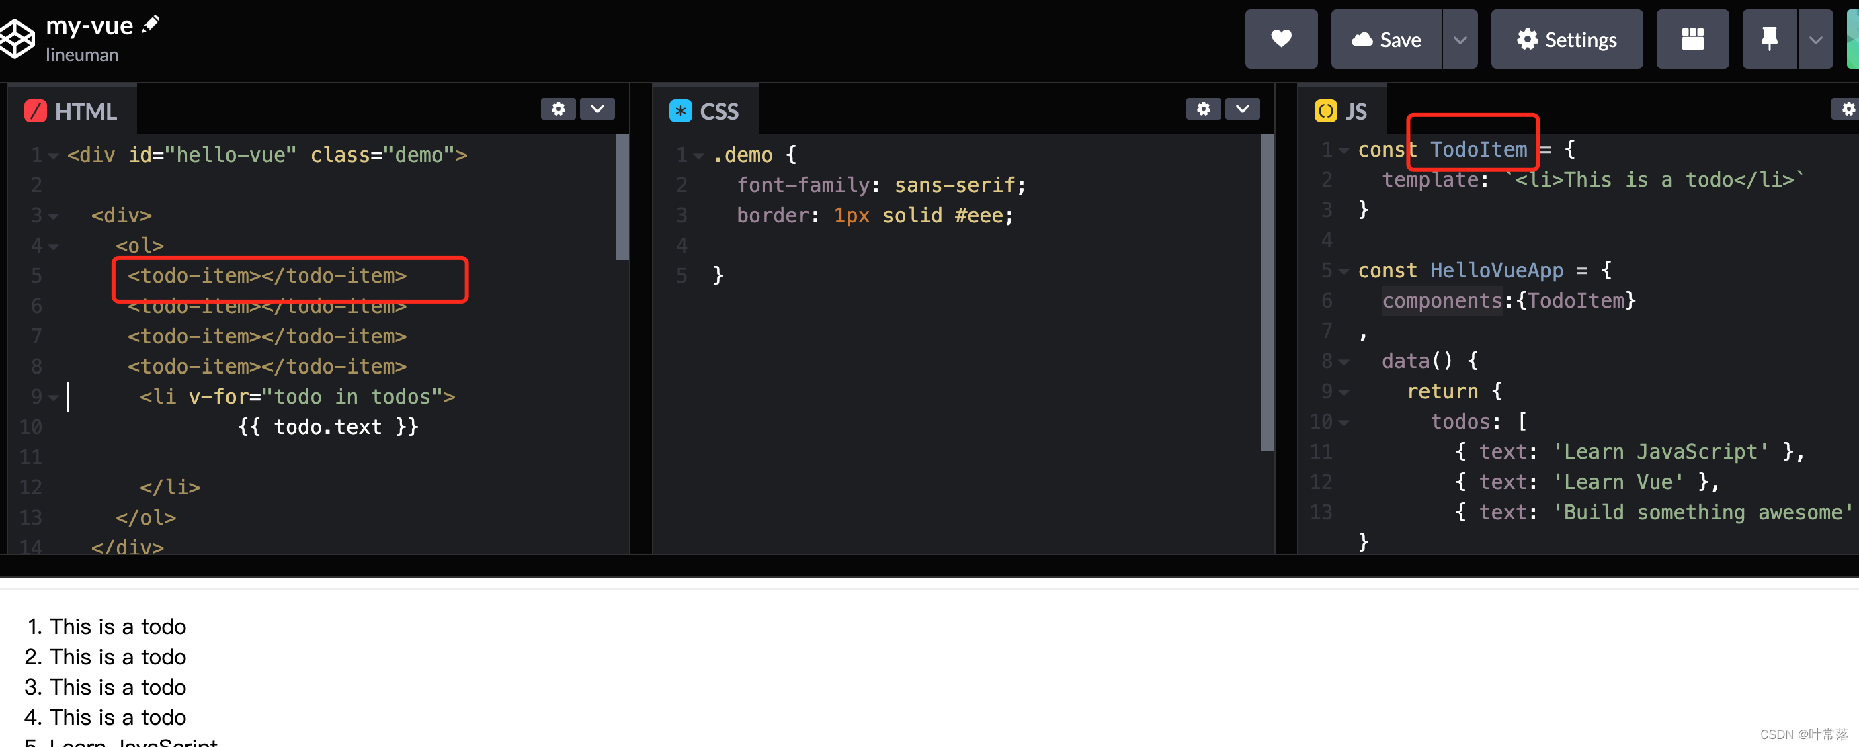Save the pen
The image size is (1859, 747).
pos(1387,39)
